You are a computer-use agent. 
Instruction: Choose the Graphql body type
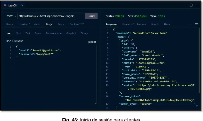coord(71,33)
